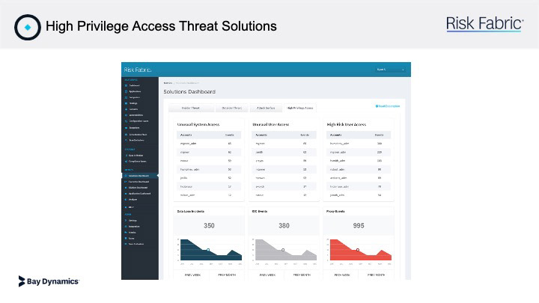Click the Settings sidebar icon
Viewport: 539px width, 303px height.
click(126, 220)
